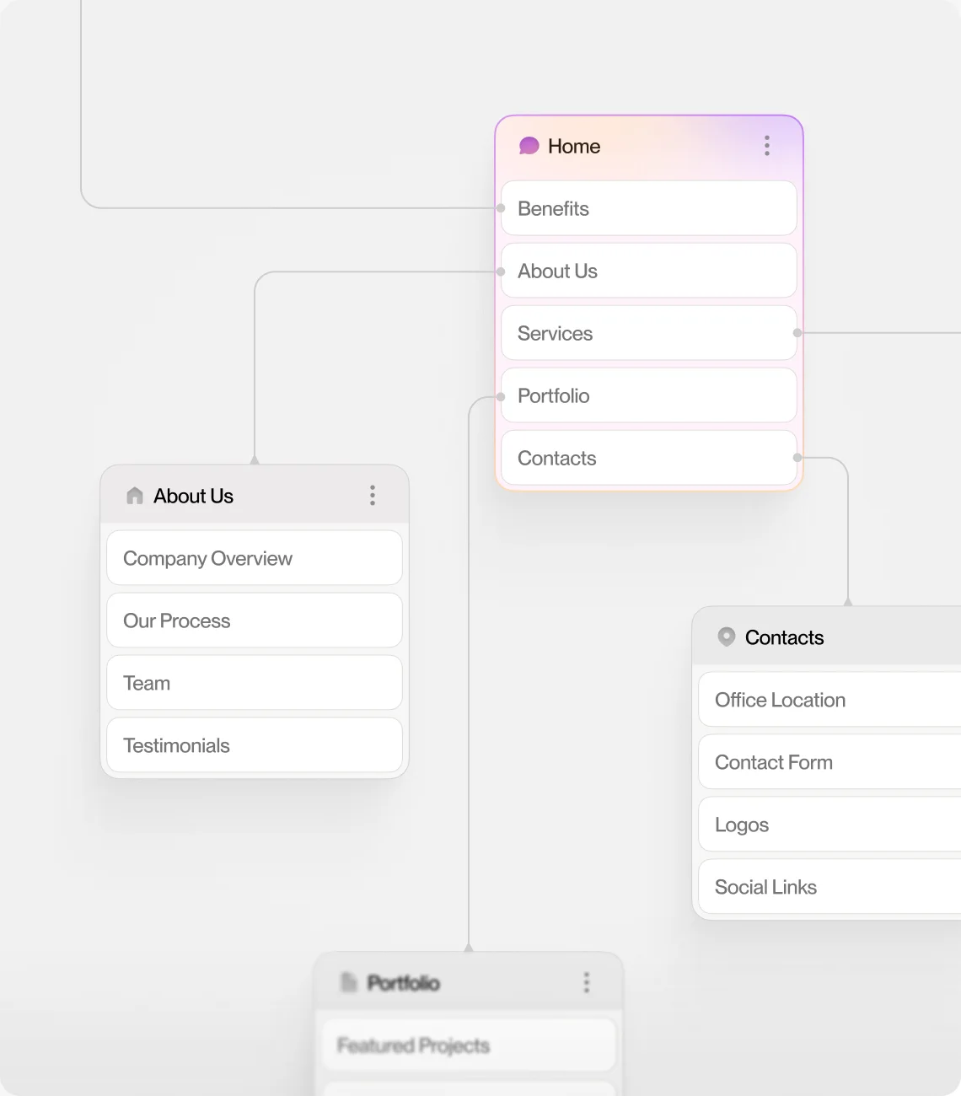Select the Contacts row in Home card
This screenshot has height=1096, width=961.
(x=649, y=458)
